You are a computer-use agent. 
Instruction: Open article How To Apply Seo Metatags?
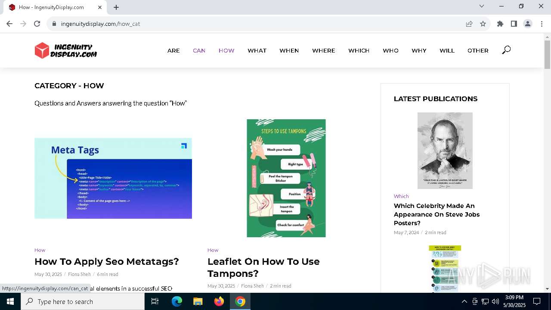pyautogui.click(x=107, y=261)
